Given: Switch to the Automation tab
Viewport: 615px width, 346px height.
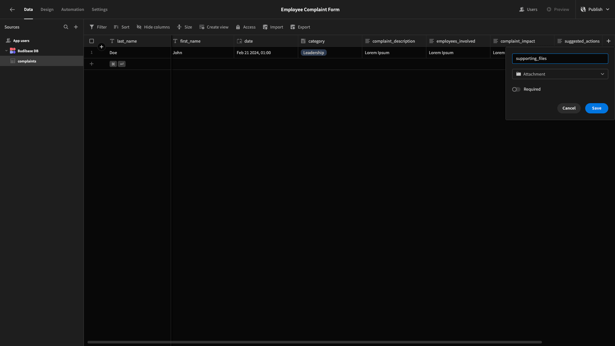Looking at the screenshot, I should tap(73, 10).
